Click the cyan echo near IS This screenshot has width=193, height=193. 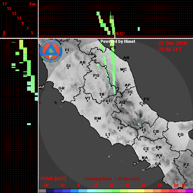click(x=139, y=124)
